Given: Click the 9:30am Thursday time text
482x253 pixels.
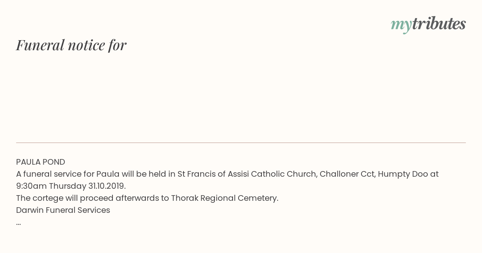Looking at the screenshot, I should click(x=51, y=186).
